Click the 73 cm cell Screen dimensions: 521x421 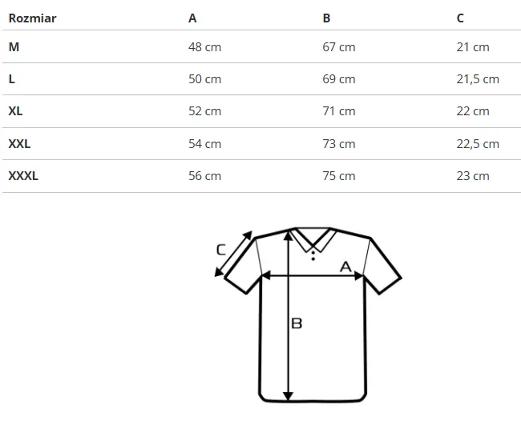[339, 144]
